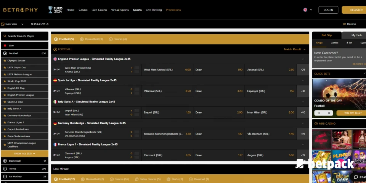Screen dimensions: 366x183
Task: Collapse the England Premier League section
Action: pyautogui.click(x=303, y=59)
